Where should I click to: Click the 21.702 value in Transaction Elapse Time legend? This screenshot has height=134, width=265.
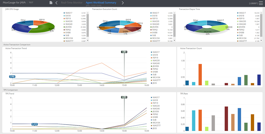(x=257, y=38)
